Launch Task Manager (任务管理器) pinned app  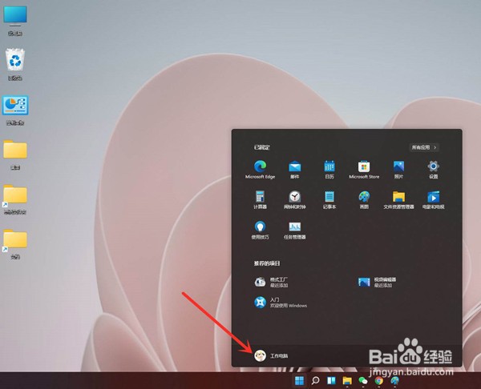(x=294, y=230)
